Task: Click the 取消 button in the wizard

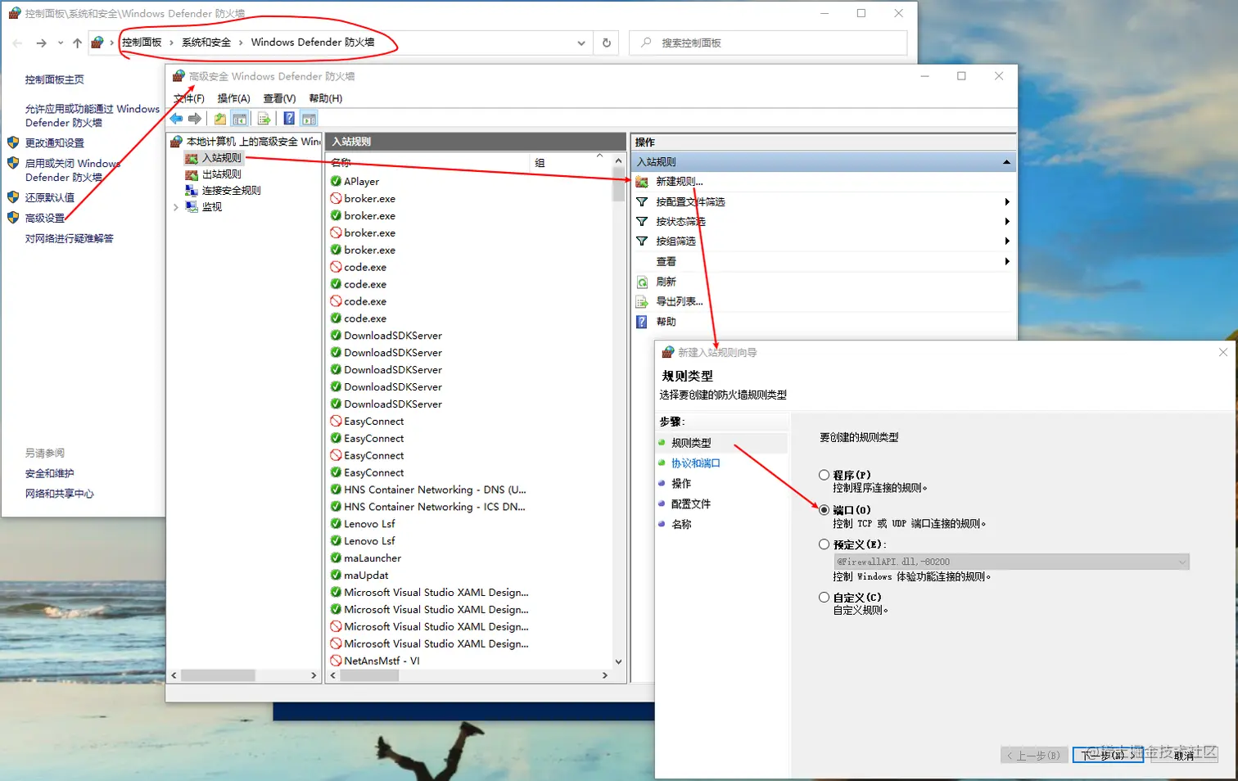Action: pos(1184,755)
